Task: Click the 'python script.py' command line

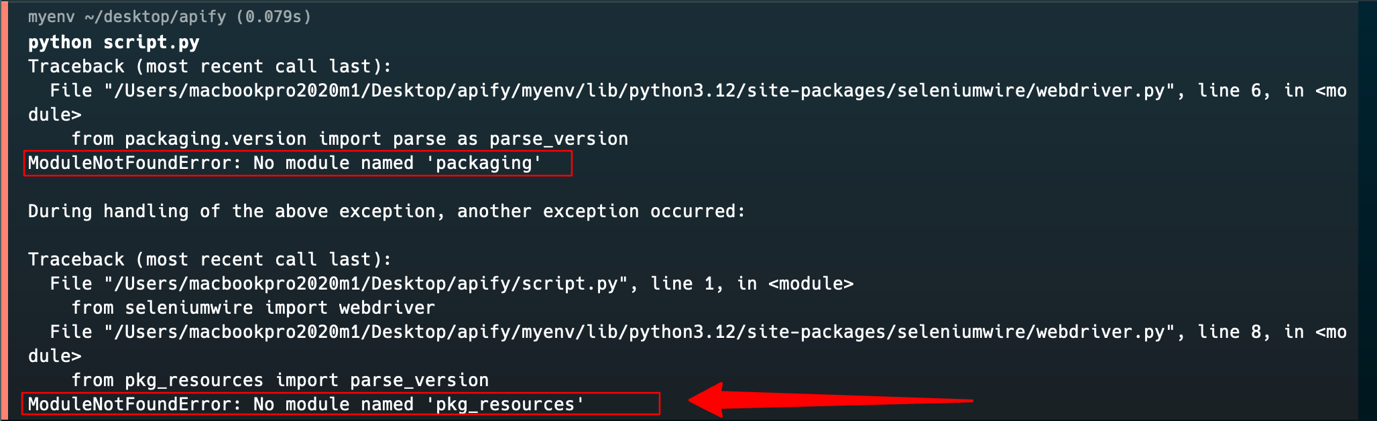Action: (x=113, y=42)
